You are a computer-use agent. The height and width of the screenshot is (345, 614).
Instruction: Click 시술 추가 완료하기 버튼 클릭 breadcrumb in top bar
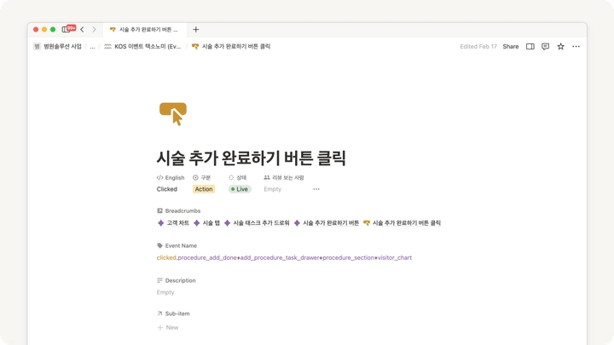231,46
